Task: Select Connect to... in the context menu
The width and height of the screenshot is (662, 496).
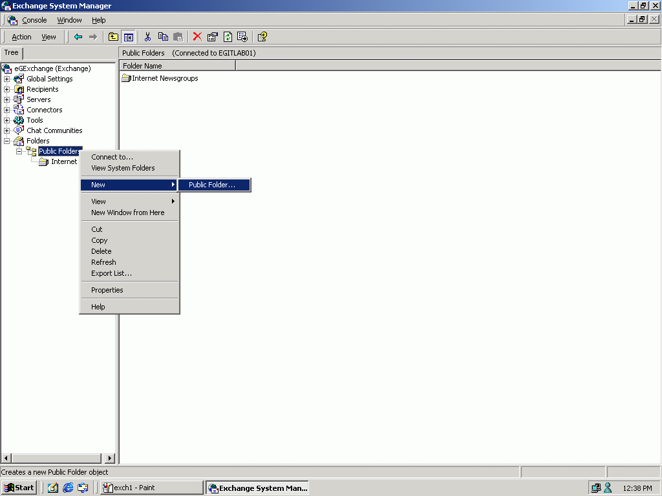Action: pyautogui.click(x=129, y=157)
